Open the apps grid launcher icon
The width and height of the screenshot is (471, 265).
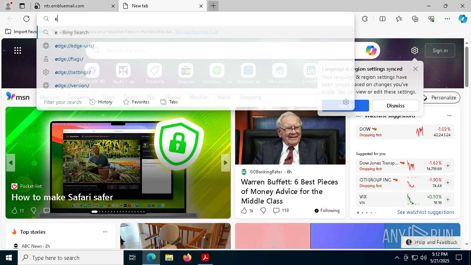[x=18, y=50]
